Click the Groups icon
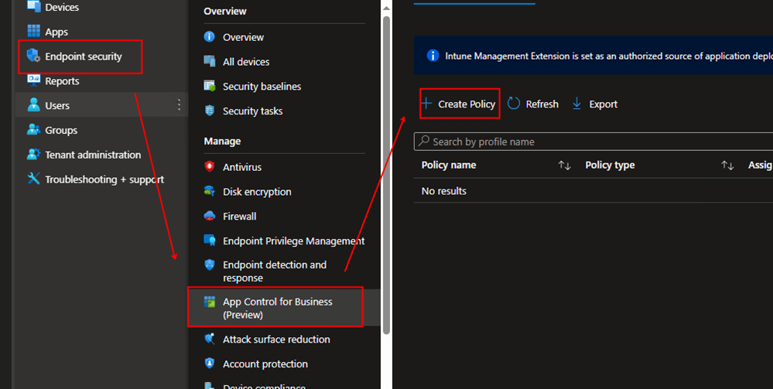 (33, 130)
